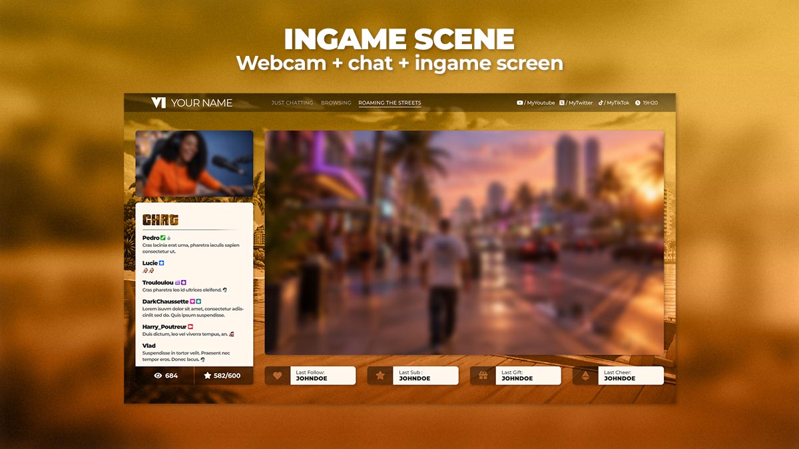Click the TikTok icon next to MyTikTok
This screenshot has height=449, width=799.
tap(601, 103)
